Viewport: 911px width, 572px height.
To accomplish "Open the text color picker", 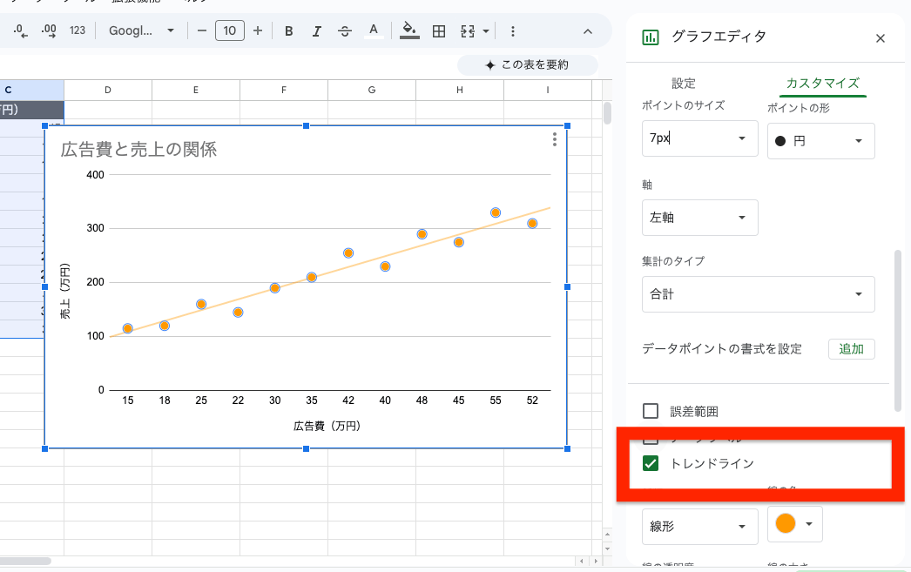I will coord(374,30).
